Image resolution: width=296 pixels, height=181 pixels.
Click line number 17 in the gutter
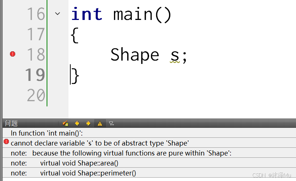coord(36,34)
